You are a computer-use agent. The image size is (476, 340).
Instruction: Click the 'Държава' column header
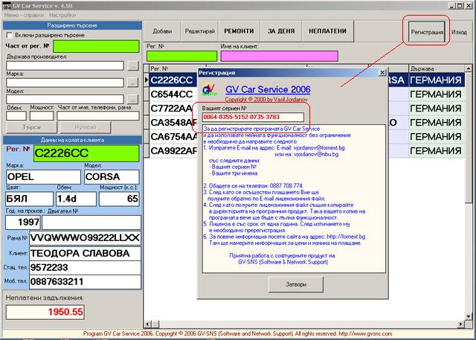(x=437, y=68)
